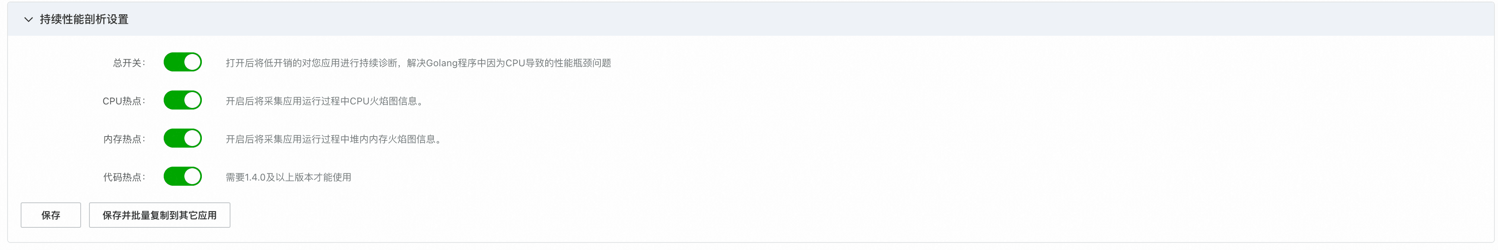Click the 总开关 field label

pyautogui.click(x=128, y=63)
